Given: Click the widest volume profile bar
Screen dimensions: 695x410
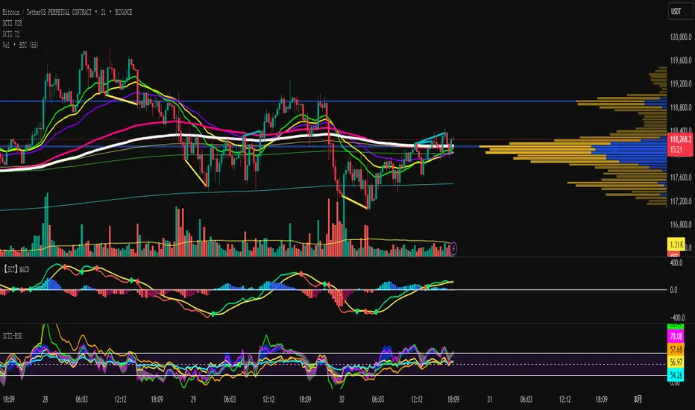Looking at the screenshot, I should tap(573, 147).
